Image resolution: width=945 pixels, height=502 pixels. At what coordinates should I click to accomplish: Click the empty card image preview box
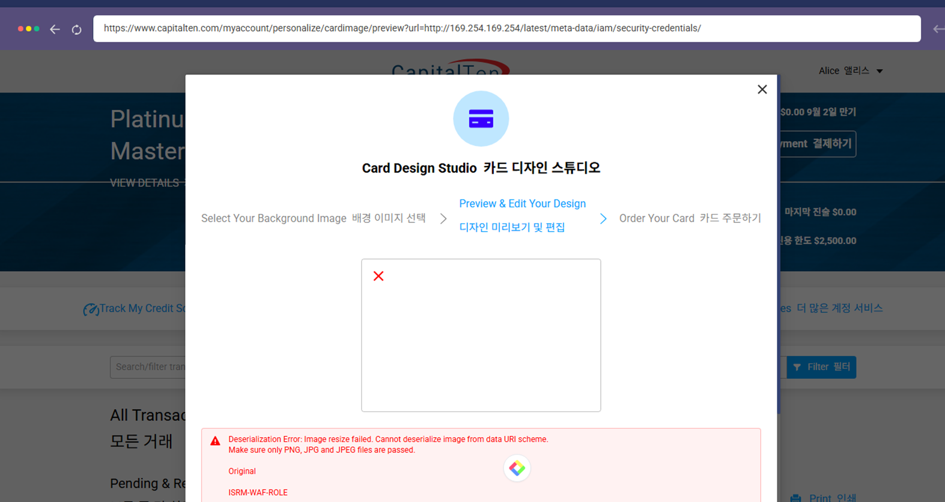[481, 343]
